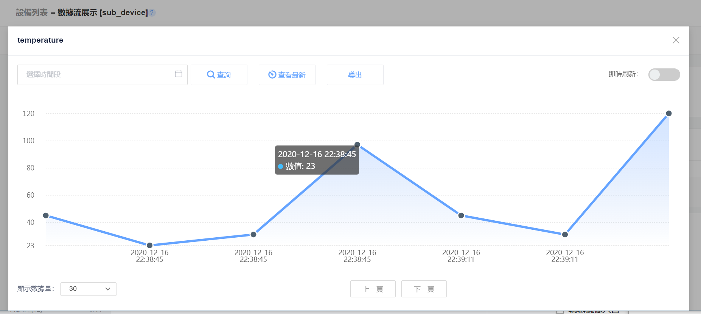Click the help question mark icon

point(152,12)
